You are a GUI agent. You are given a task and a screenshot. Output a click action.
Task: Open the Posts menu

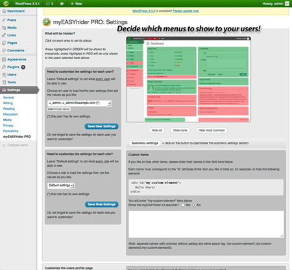tap(12, 20)
